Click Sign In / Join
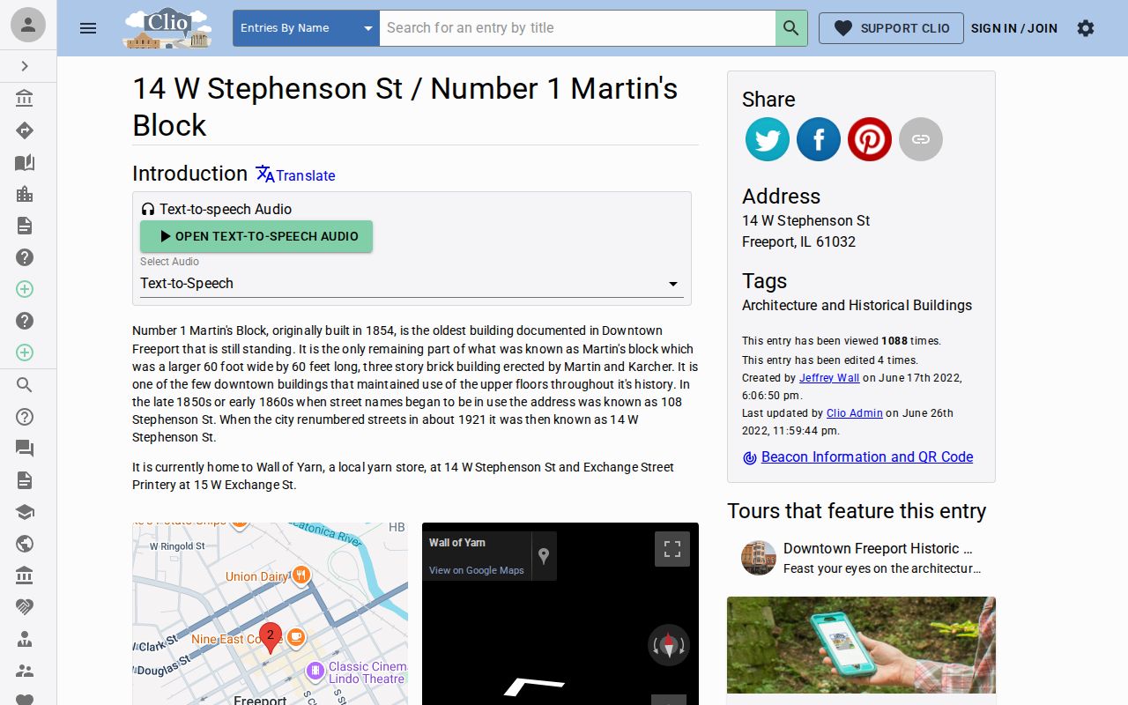Screen dimensions: 1128x705 pos(1014,28)
